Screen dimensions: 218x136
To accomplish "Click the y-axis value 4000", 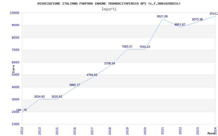I will point(15,87).
